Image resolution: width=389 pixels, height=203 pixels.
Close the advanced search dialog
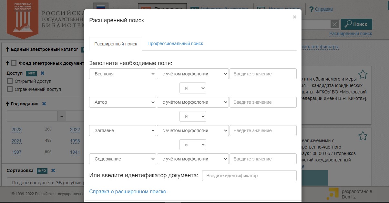pos(294,17)
